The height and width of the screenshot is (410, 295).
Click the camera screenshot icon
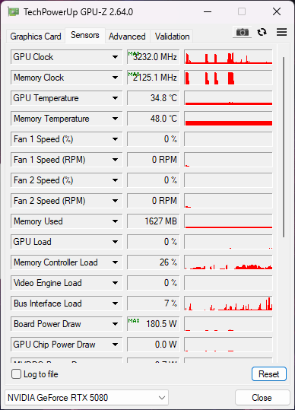pos(243,32)
